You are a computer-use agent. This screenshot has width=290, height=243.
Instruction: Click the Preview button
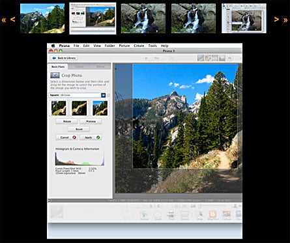[91, 121]
